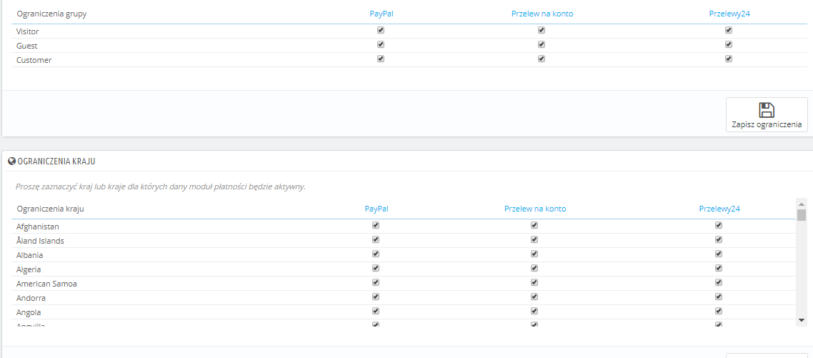The height and width of the screenshot is (358, 813).
Task: Disable PayPal for Albania
Action: coord(376,254)
